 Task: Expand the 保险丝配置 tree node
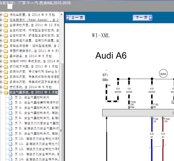point(1,15)
